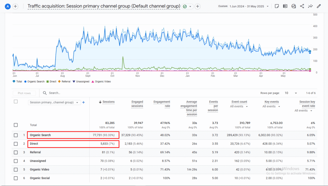Sort by Average engagement time per session
Image resolution: width=328 pixels, height=186 pixels.
click(189, 108)
